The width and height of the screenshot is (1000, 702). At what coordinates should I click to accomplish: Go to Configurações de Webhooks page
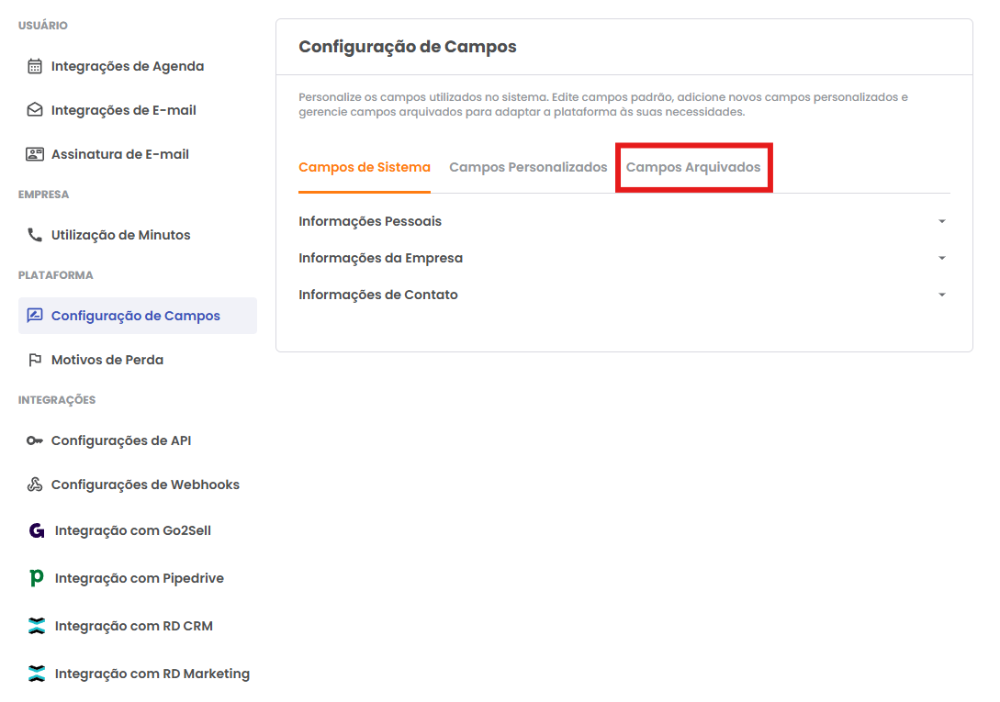pos(145,485)
